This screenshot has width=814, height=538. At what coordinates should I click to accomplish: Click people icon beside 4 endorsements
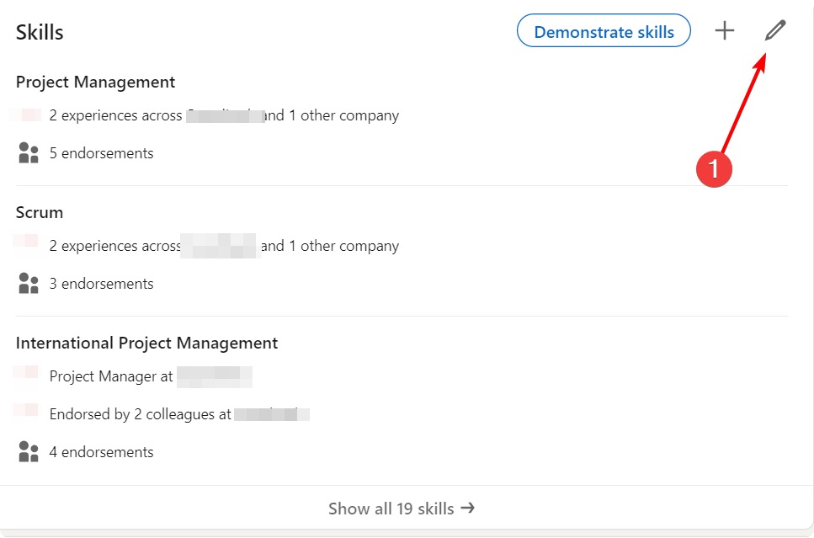click(x=29, y=452)
